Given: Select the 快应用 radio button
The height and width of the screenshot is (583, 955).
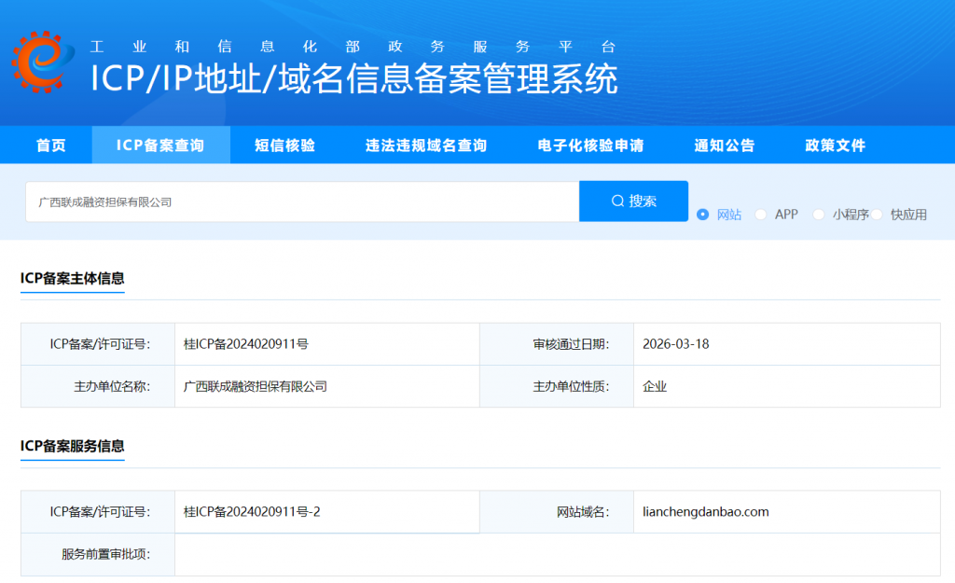Looking at the screenshot, I should tap(877, 215).
